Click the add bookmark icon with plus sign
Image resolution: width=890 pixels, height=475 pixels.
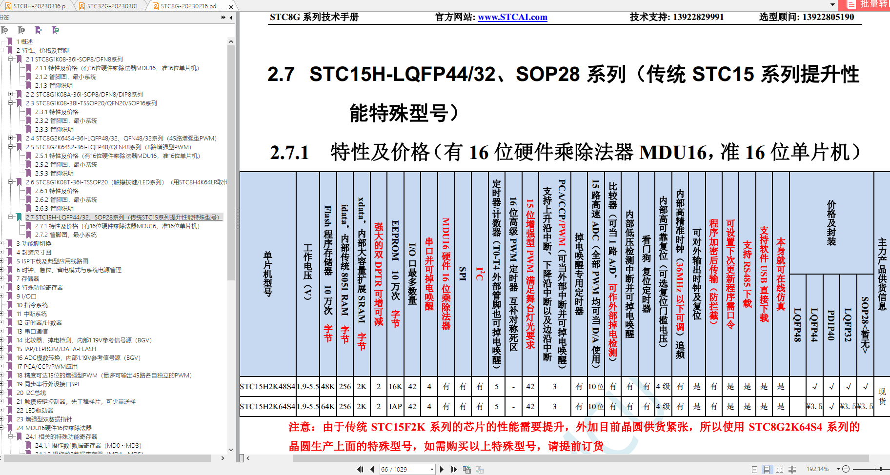coord(21,30)
